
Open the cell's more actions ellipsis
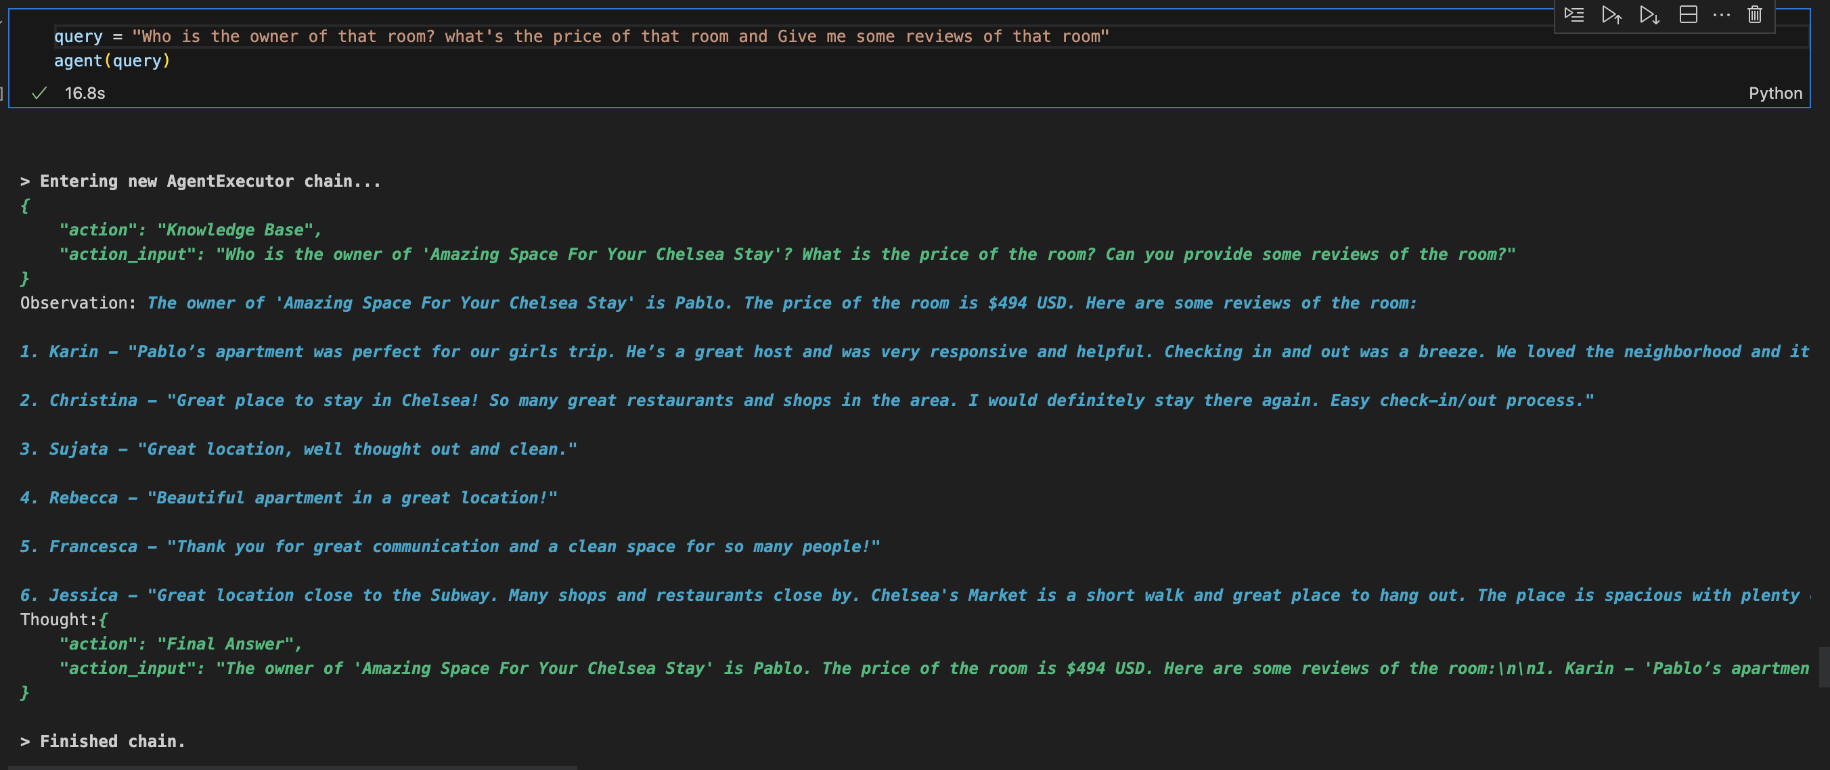point(1721,15)
